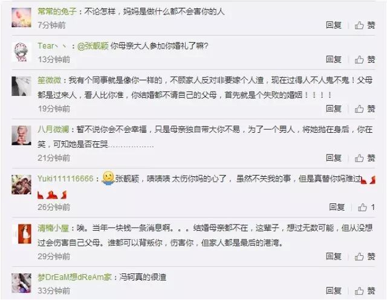Screen dimensions: 387x300
Task: Reply to the 21分钟前 comment
Action: 334,158
